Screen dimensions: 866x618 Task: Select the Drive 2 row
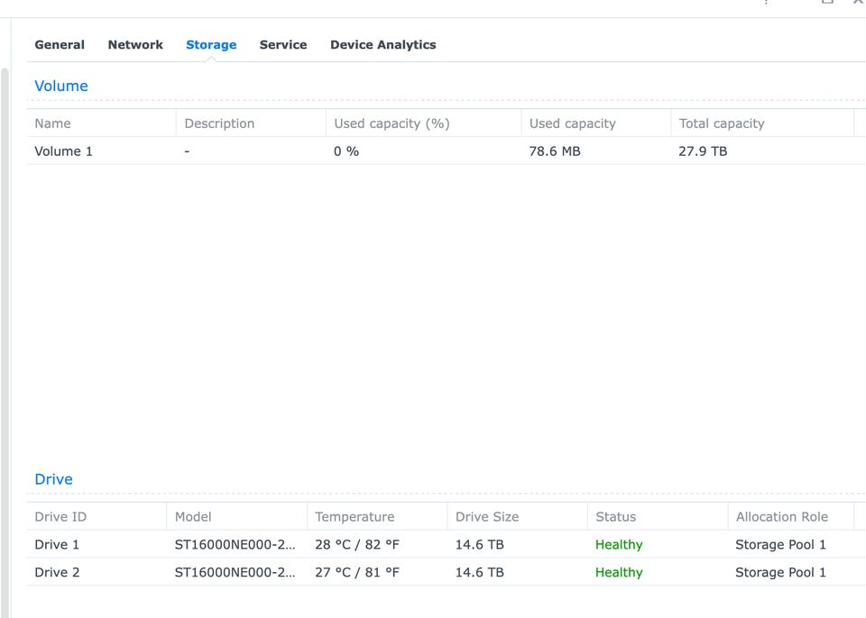tap(57, 573)
